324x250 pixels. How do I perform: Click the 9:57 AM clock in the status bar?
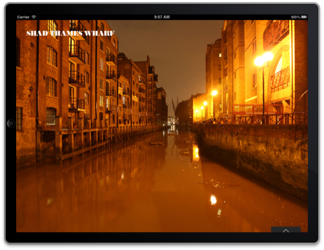pyautogui.click(x=162, y=17)
